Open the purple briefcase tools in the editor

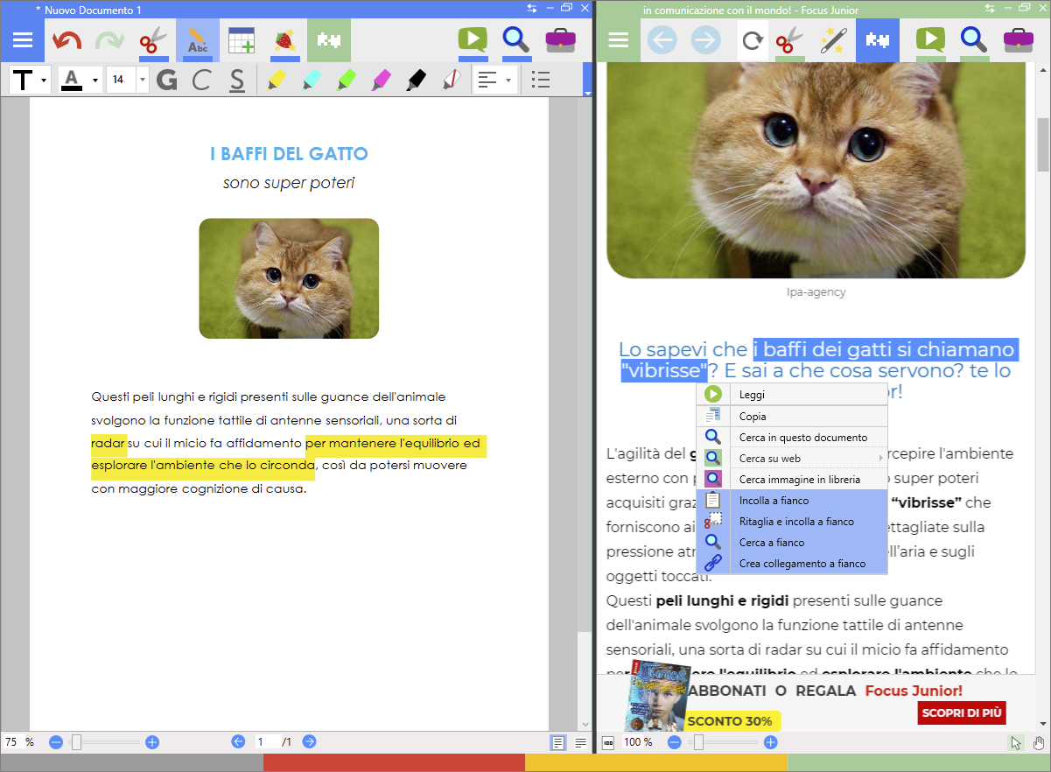point(560,40)
